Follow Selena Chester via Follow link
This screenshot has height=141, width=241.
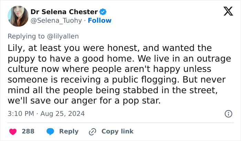click(x=99, y=21)
